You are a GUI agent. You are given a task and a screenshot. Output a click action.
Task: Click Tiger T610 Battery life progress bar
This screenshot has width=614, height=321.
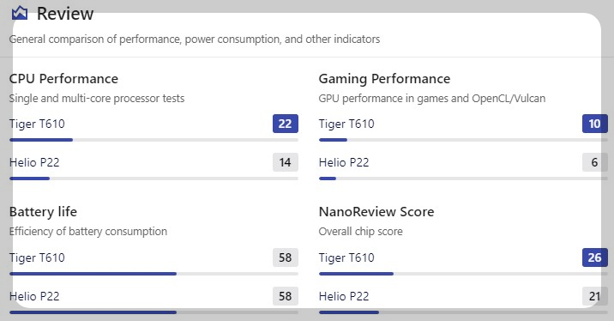[x=153, y=274]
